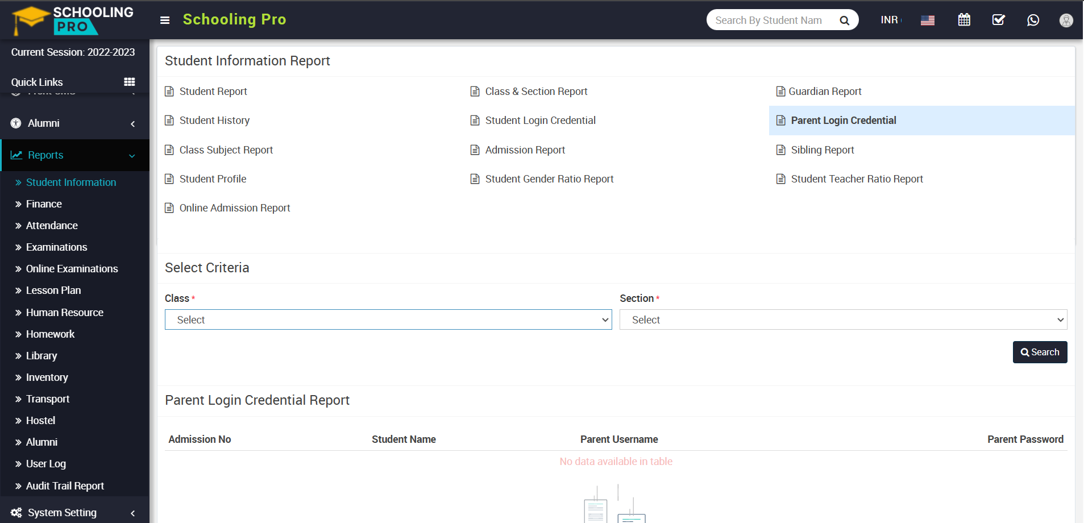This screenshot has width=1084, height=523.
Task: Open Attendance reports submenu
Action: 52,226
